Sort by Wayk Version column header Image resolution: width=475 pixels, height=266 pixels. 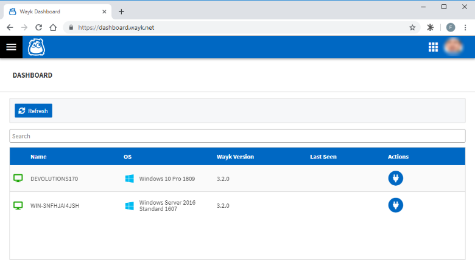[236, 157]
